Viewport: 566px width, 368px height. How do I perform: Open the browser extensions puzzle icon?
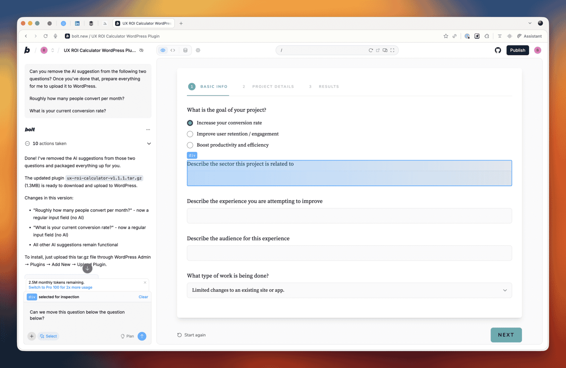[x=487, y=36]
